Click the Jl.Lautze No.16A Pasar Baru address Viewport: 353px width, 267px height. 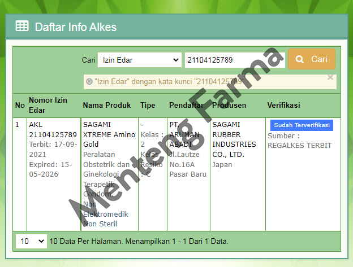(x=188, y=164)
